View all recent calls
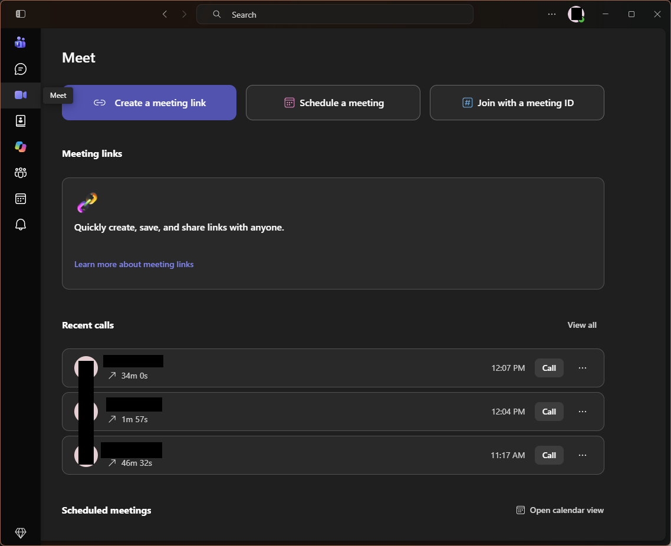The height and width of the screenshot is (546, 671). (582, 325)
